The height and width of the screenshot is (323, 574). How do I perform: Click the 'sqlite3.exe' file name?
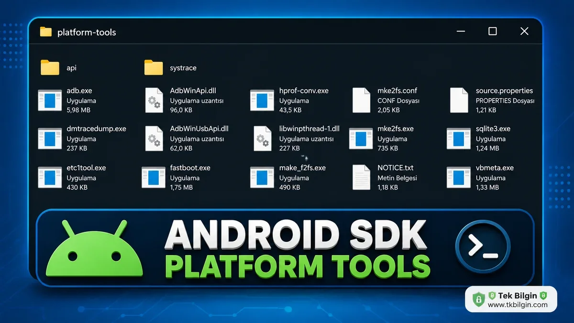(x=493, y=129)
